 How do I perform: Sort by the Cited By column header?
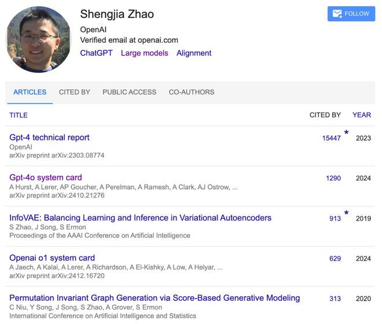click(325, 115)
